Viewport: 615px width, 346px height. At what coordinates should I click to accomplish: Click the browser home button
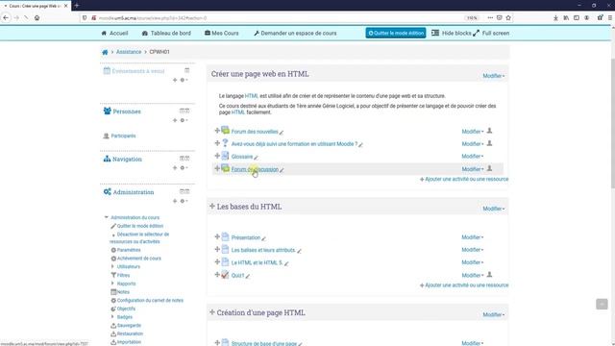tap(37, 17)
